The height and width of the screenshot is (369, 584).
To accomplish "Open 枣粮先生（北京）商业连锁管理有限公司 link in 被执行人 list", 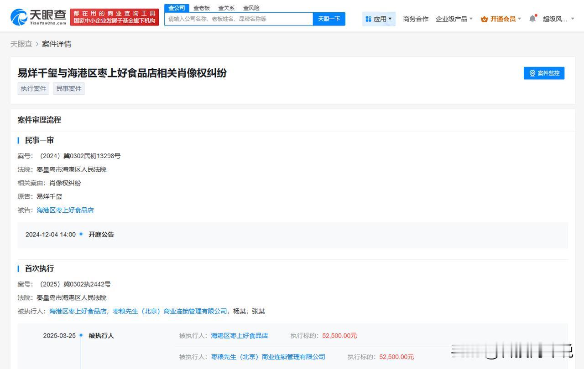I will [x=170, y=311].
